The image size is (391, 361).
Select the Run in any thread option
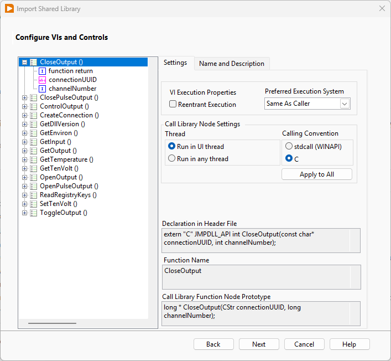171,159
